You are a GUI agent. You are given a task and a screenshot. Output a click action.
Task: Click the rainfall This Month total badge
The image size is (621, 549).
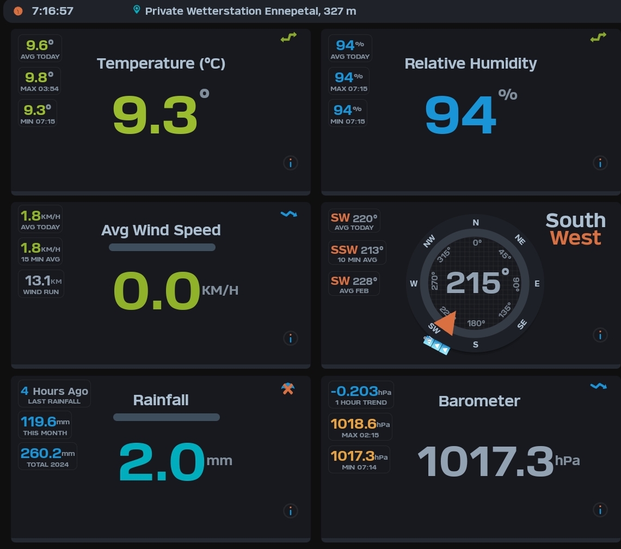[45, 425]
